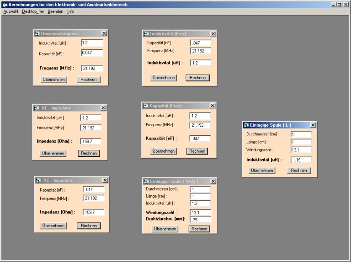The height and width of the screenshot is (262, 351).
Task: Focus Frequenz [MHz] field in XC - Impedanz
Action: tap(93, 198)
